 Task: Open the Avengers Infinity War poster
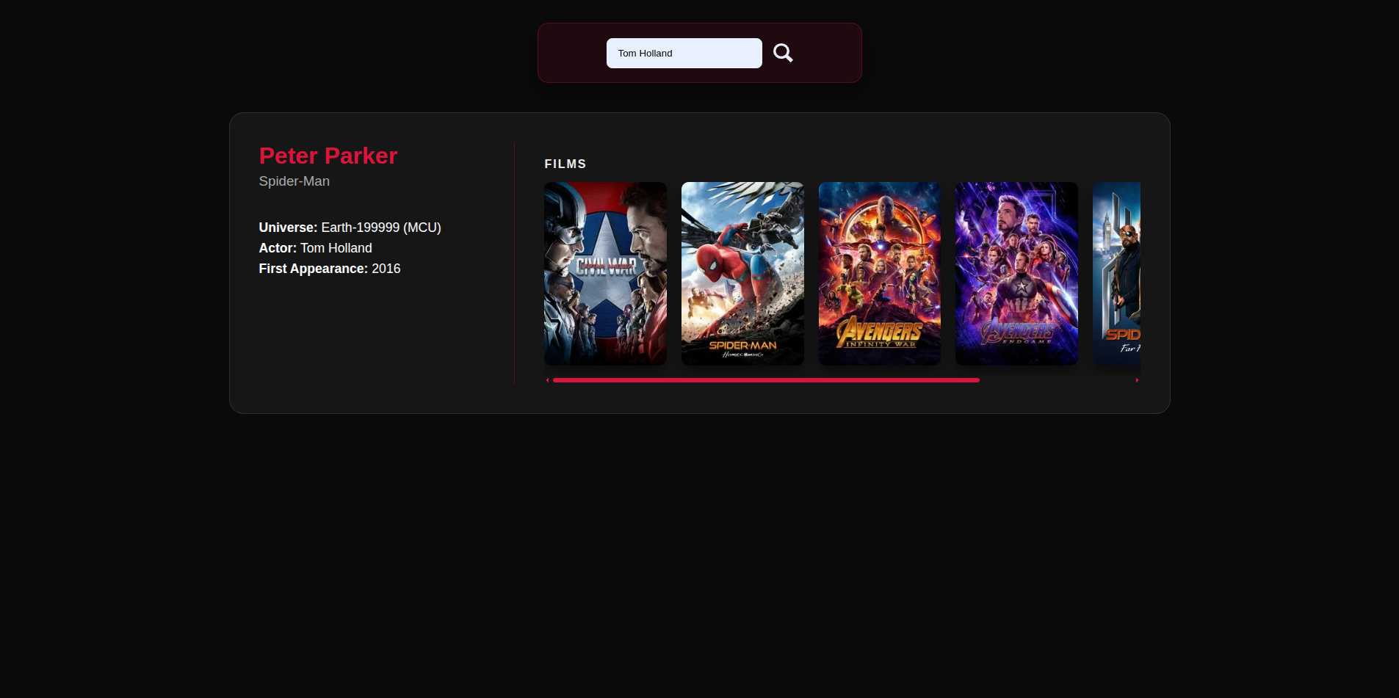879,273
